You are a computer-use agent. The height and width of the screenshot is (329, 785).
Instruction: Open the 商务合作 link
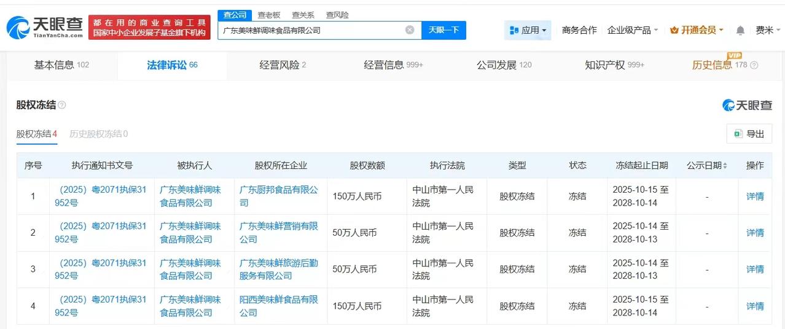point(579,30)
